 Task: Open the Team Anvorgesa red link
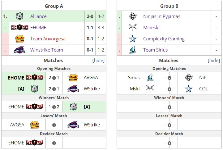(x=48, y=39)
